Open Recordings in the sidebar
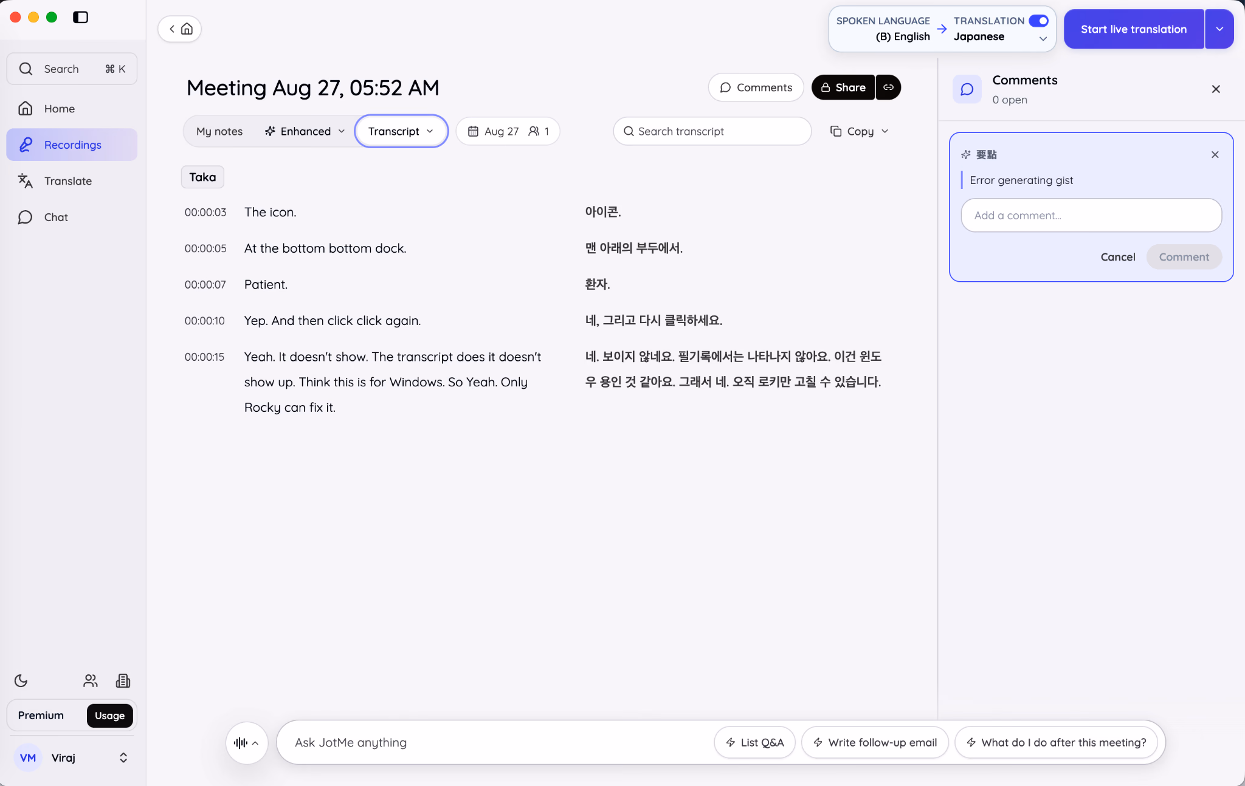This screenshot has height=786, width=1245. [72, 145]
